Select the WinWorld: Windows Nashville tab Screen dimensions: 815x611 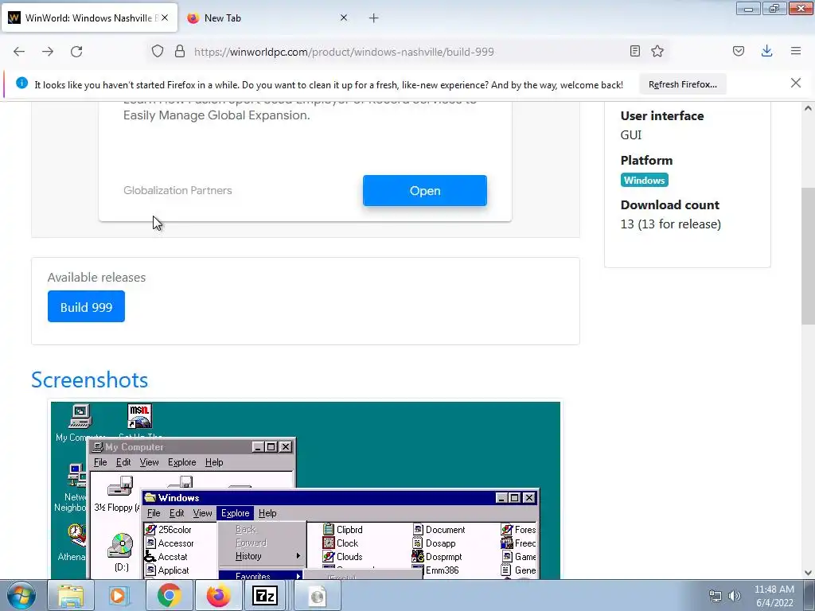89,18
